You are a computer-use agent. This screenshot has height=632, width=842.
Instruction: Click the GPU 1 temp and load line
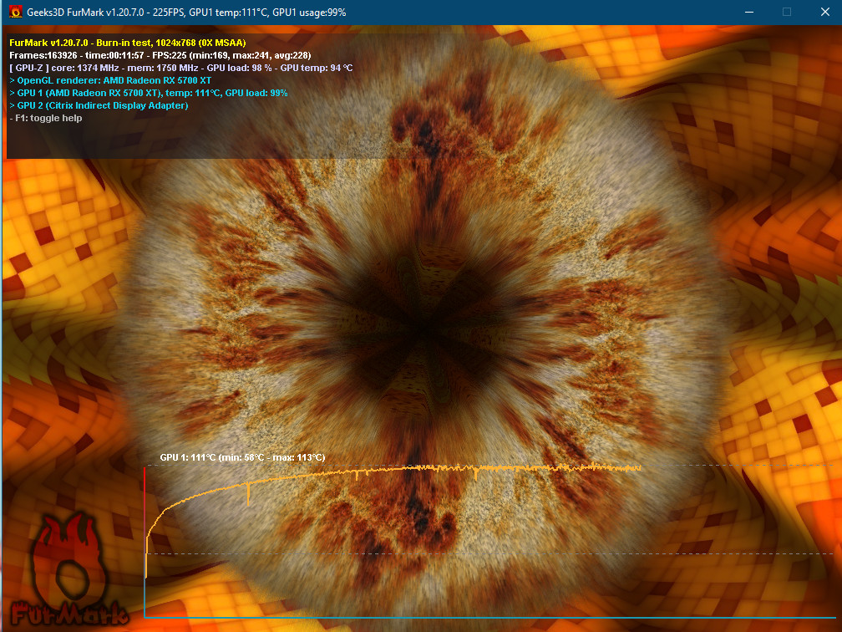[x=152, y=93]
